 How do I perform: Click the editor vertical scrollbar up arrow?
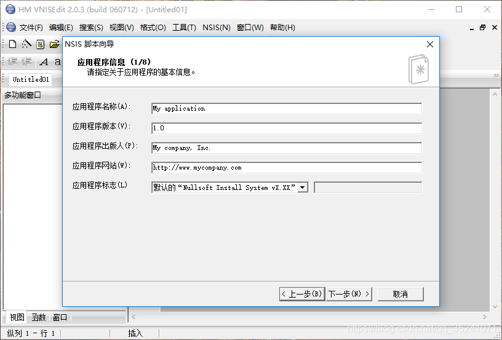pyautogui.click(x=495, y=94)
